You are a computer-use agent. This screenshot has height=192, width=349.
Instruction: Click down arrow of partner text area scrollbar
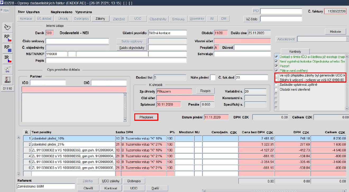pos(125,120)
